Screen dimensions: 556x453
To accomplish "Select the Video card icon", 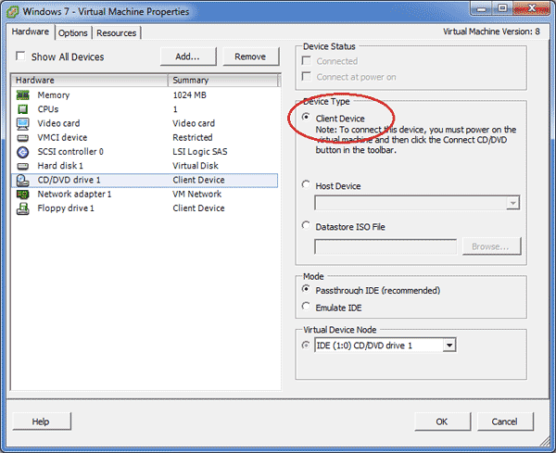I will (23, 123).
